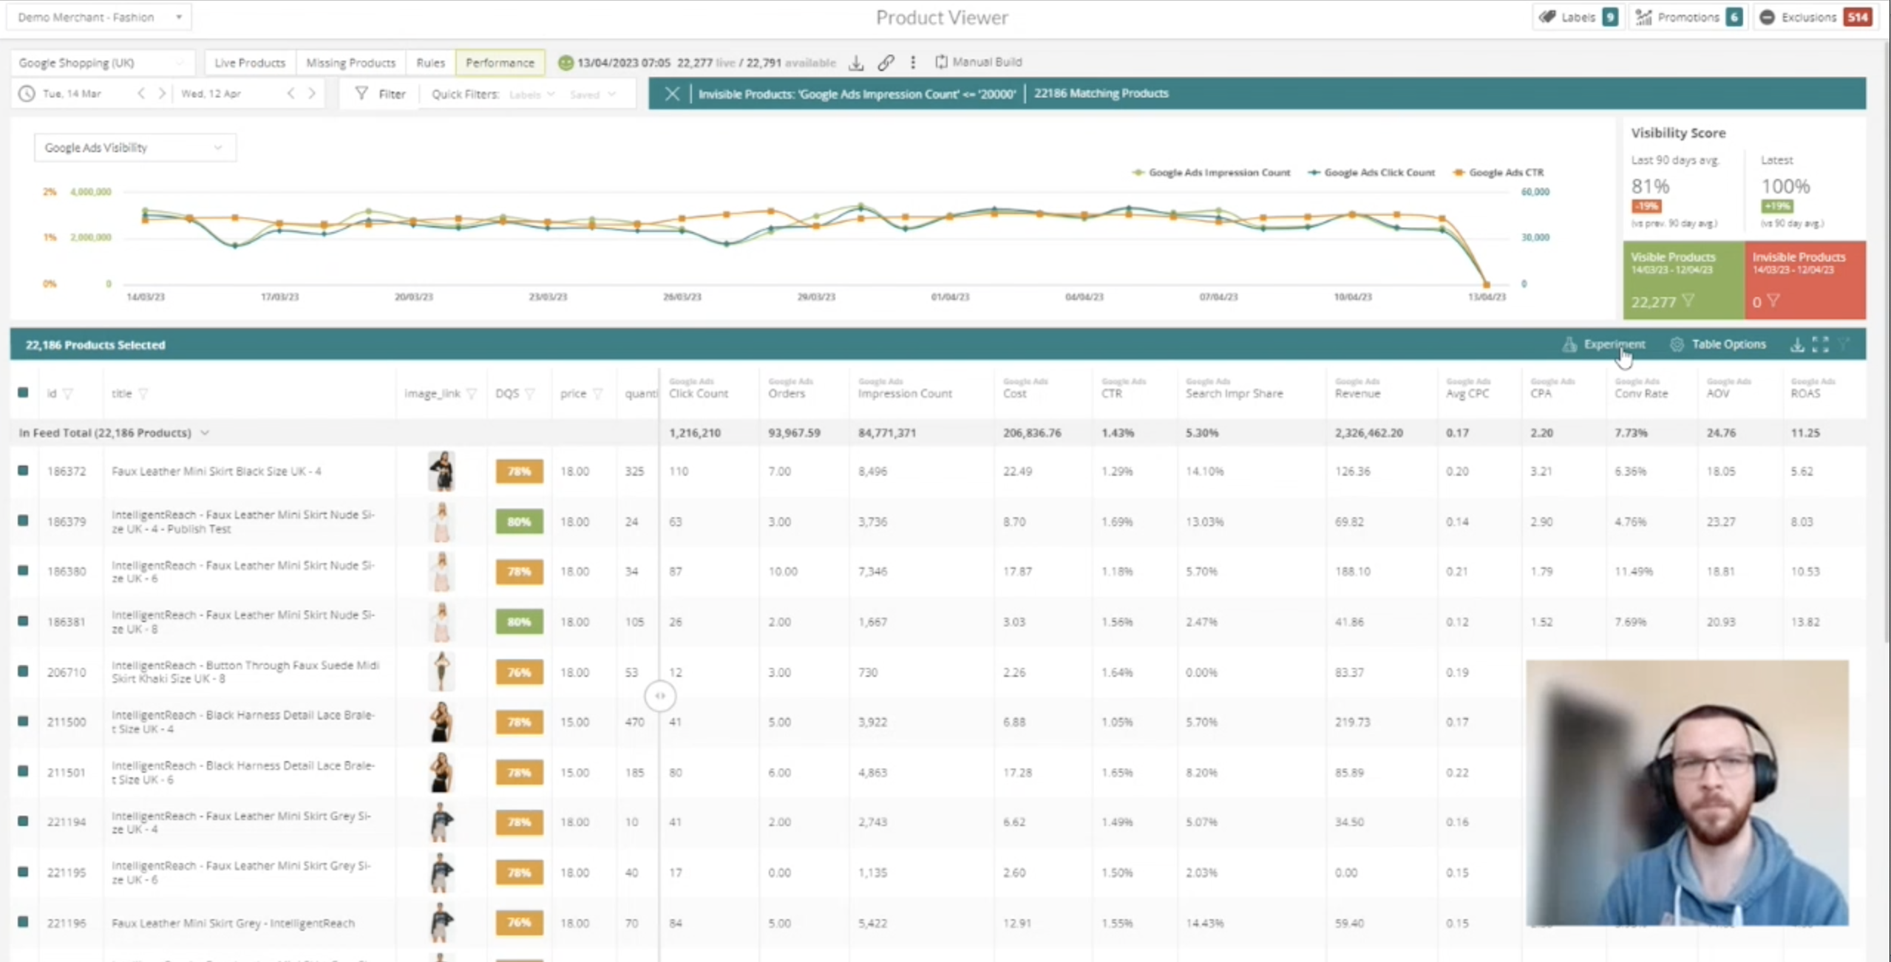Open the clock date range picker

[x=27, y=94]
